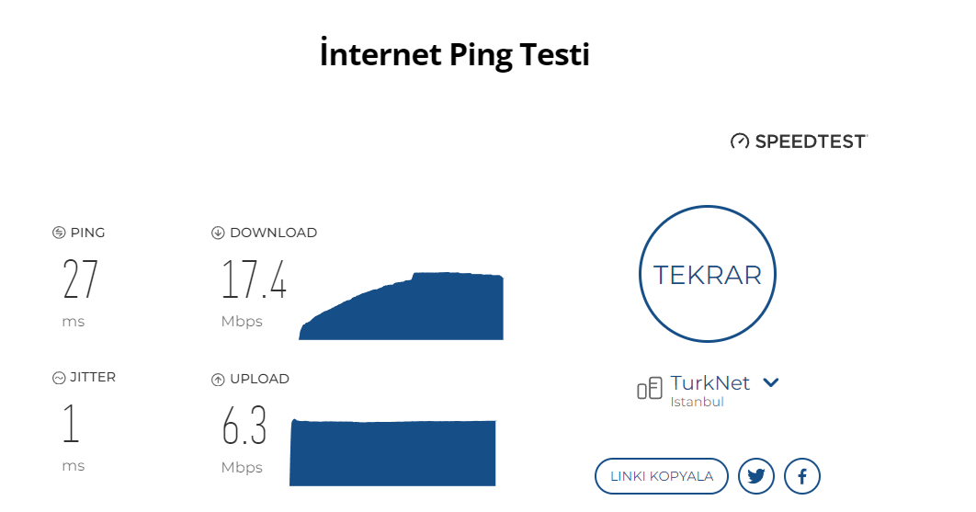Click the TurkNet provider name

(709, 382)
